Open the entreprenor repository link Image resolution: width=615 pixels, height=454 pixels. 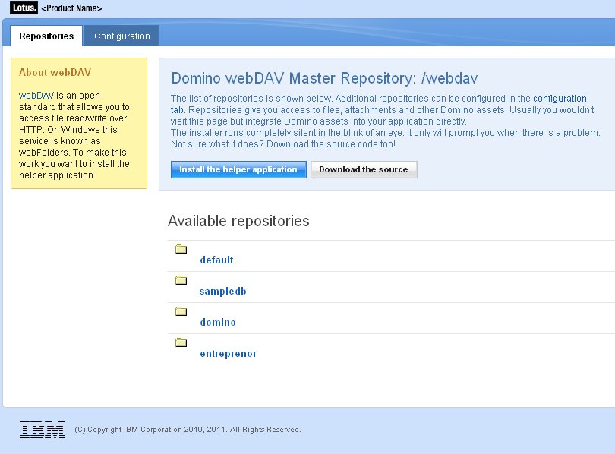click(x=228, y=353)
